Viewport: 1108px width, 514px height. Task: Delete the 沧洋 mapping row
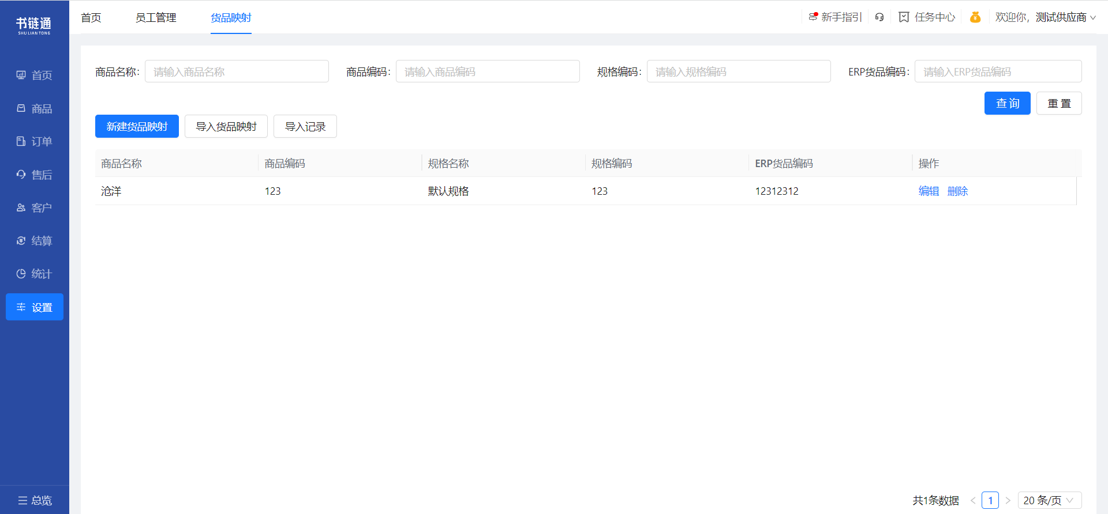point(958,191)
